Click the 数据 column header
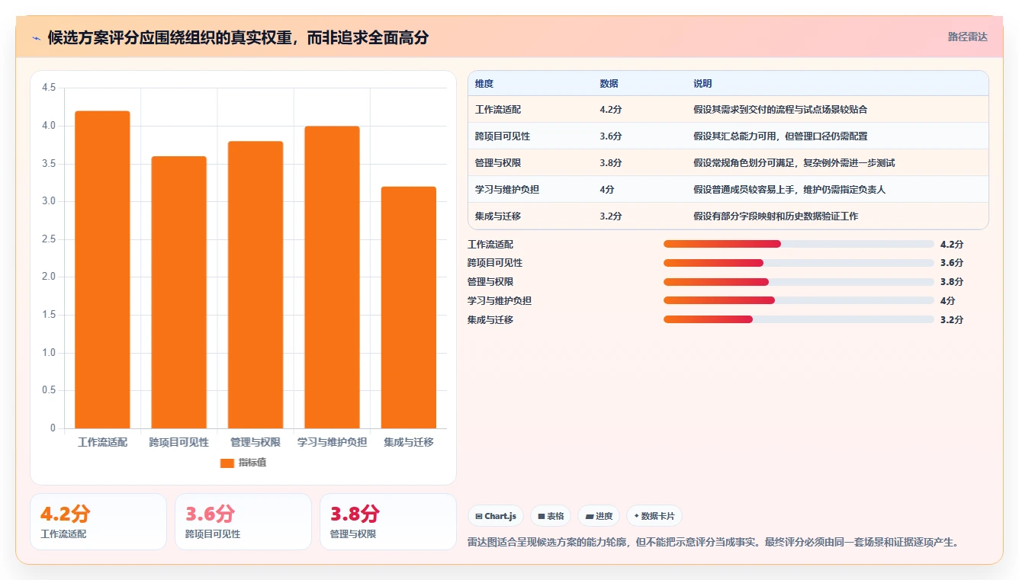 [609, 84]
